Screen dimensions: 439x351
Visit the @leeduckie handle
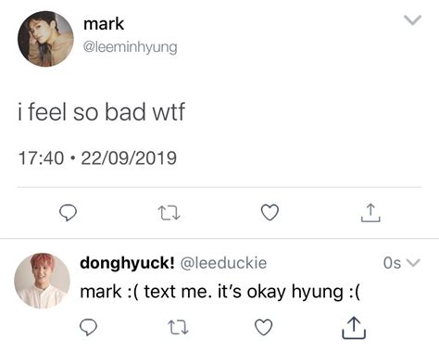tap(223, 263)
